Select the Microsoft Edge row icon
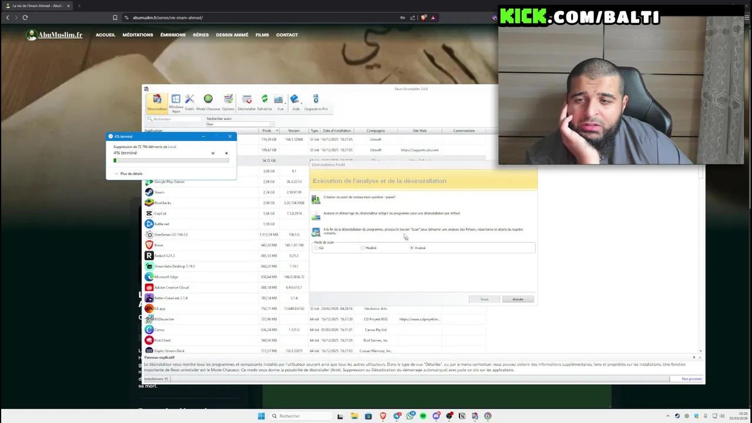The width and height of the screenshot is (752, 423). click(x=149, y=277)
